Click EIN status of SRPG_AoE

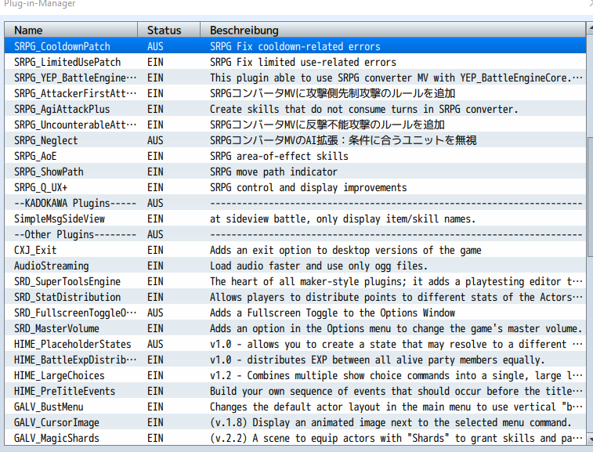[x=155, y=156]
